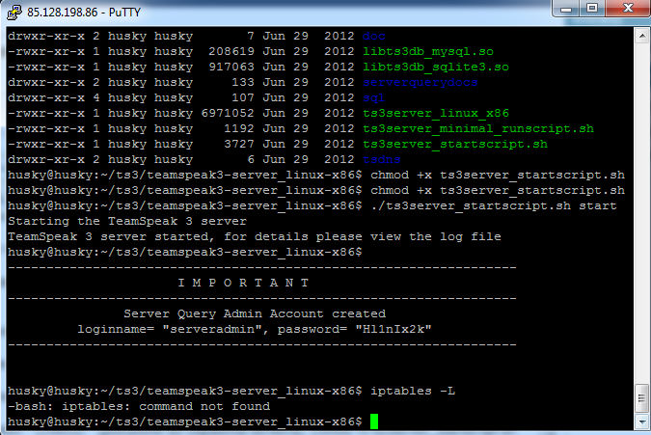The image size is (651, 435).
Task: Click the window title '85.128.198.86 - PuTTY'
Action: 84,13
